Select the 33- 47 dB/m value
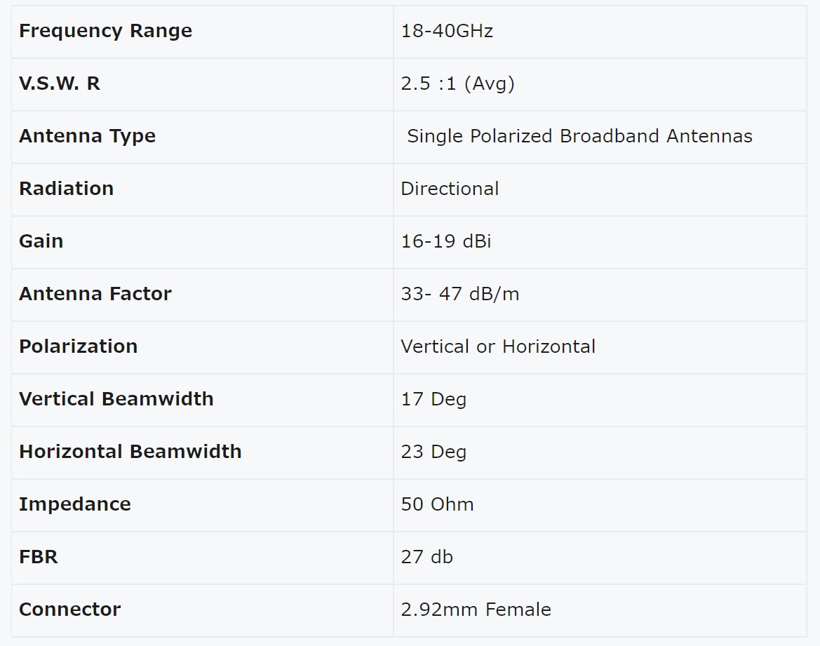 459,294
